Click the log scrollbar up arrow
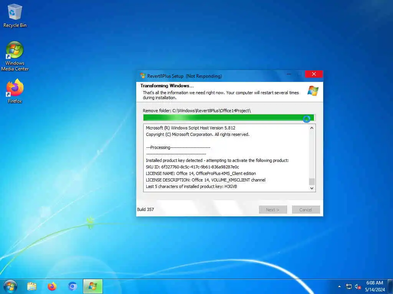This screenshot has width=393, height=294. pos(312,128)
